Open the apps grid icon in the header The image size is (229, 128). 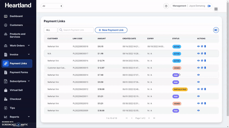(x=216, y=9)
